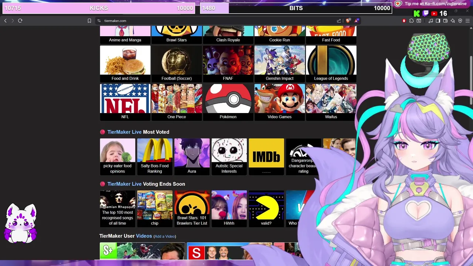This screenshot has height=266, width=473.
Task: Click TierMaker Live link above Most Voted
Action: pyautogui.click(x=125, y=132)
